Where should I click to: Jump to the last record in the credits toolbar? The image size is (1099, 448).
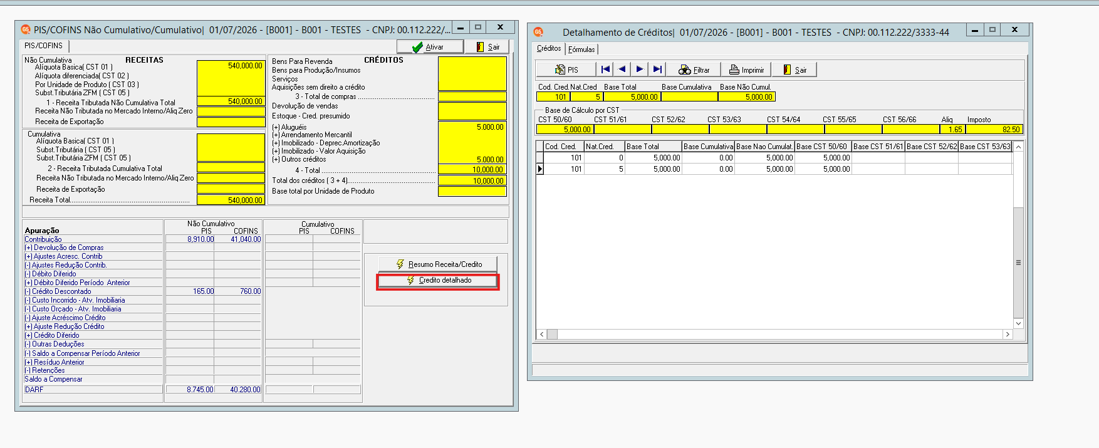coord(657,70)
